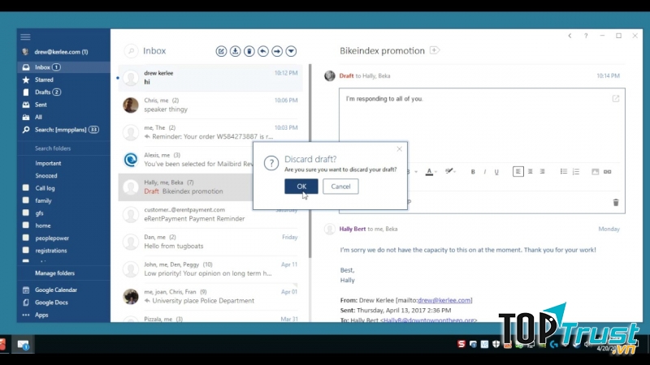
Task: Click the delete icon in the inbox toolbar
Action: [x=249, y=51]
